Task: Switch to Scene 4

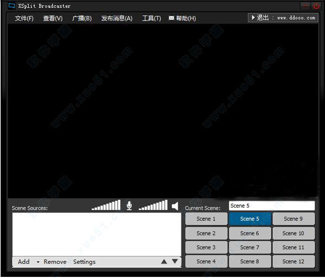Action: pyautogui.click(x=206, y=262)
